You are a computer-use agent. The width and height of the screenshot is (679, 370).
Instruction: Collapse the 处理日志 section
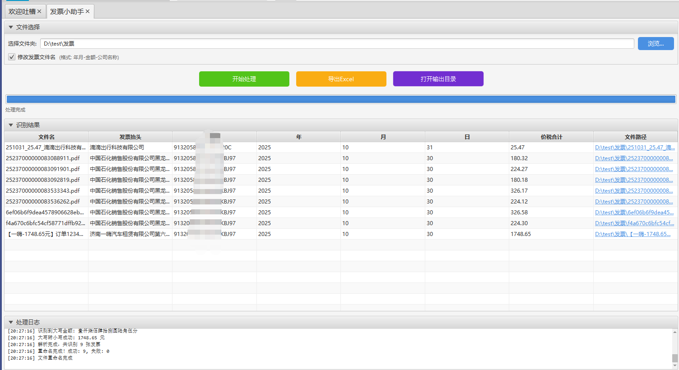[x=11, y=322]
